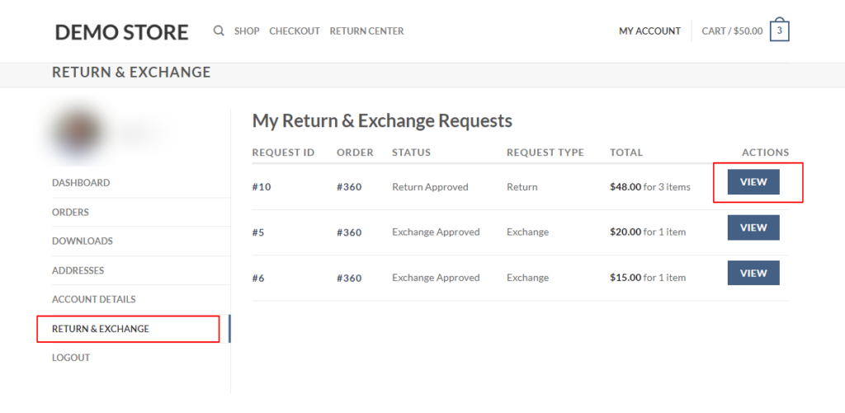View exchange request #5
Viewport: 845px width, 413px height.
tap(753, 228)
